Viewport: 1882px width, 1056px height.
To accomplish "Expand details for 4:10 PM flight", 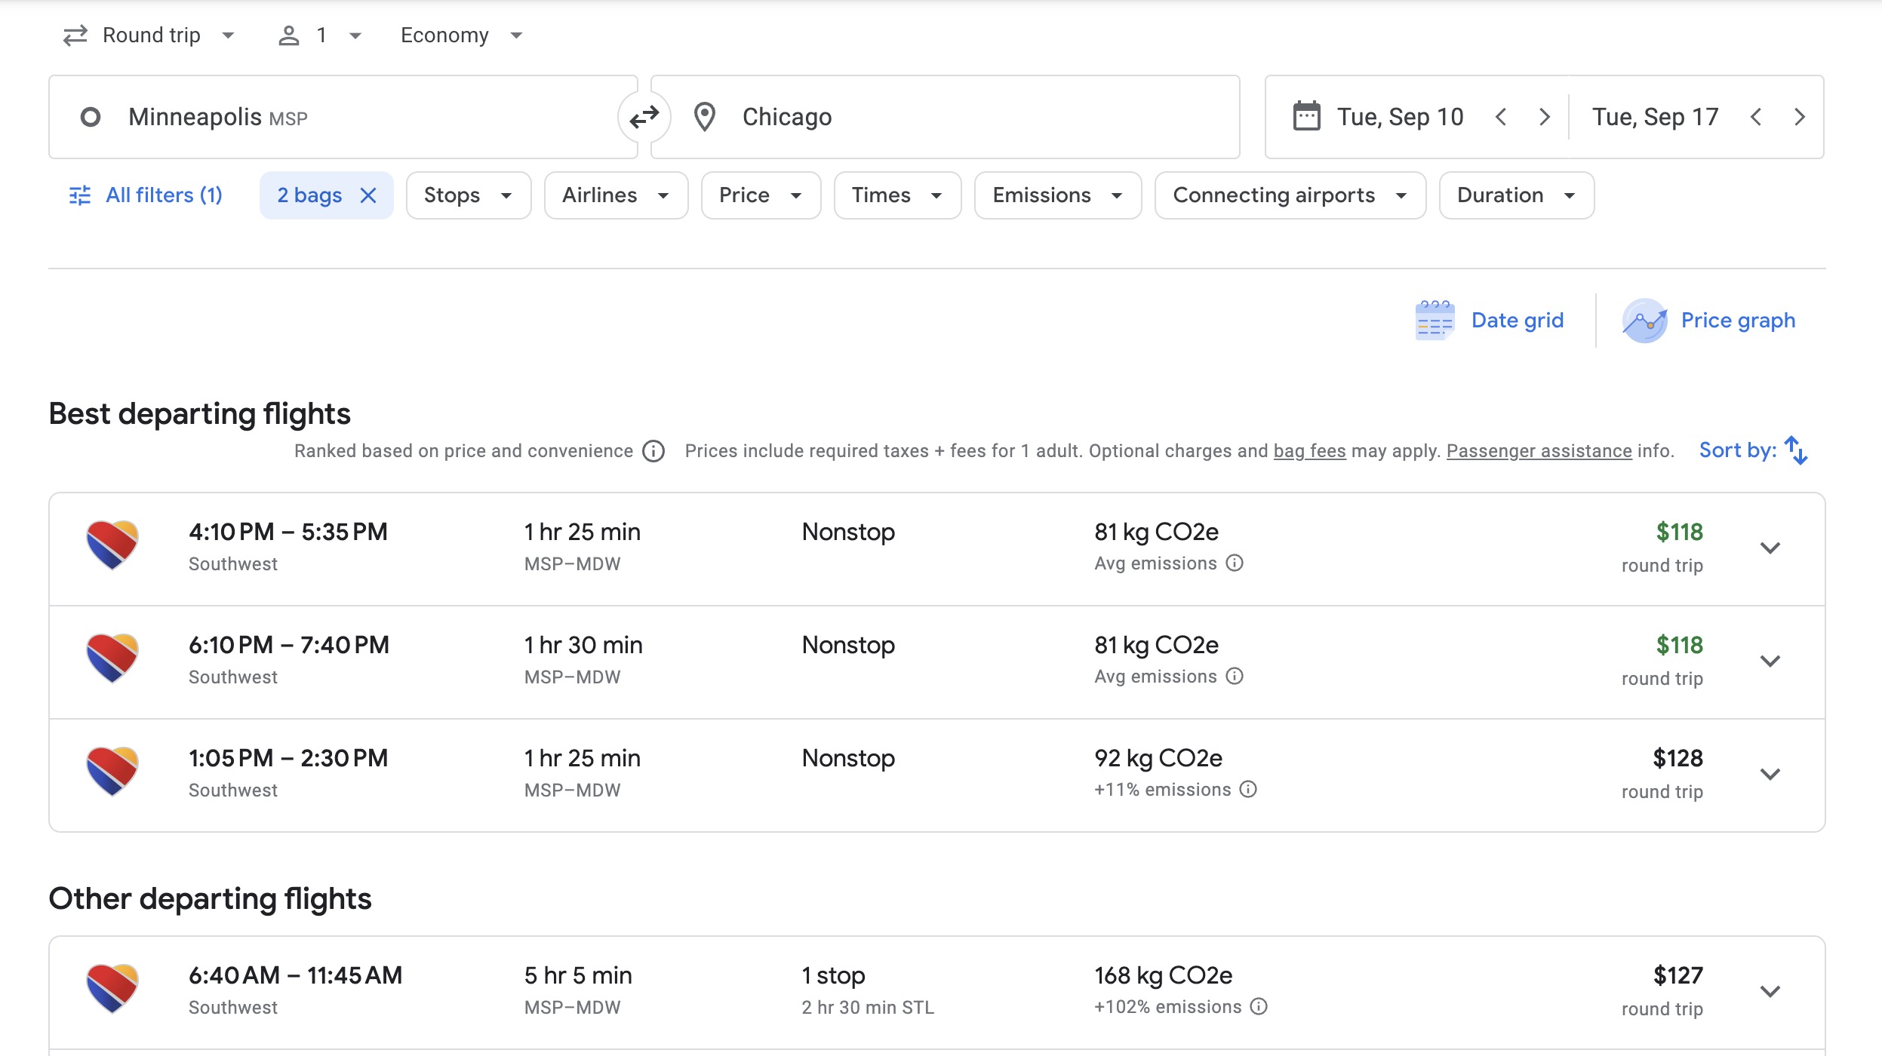I will (x=1770, y=548).
